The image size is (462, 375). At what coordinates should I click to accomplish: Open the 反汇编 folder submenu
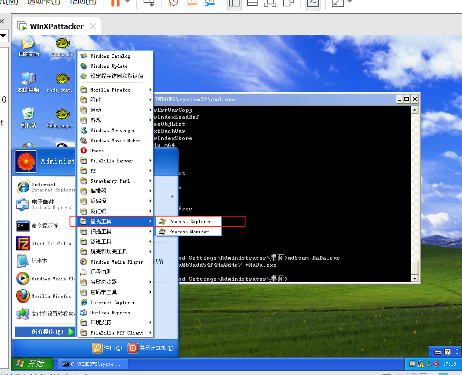point(115,211)
